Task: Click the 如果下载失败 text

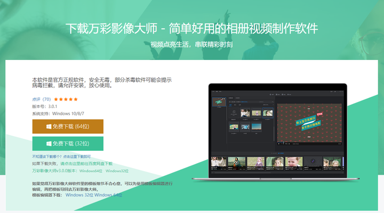Action: click(46, 164)
